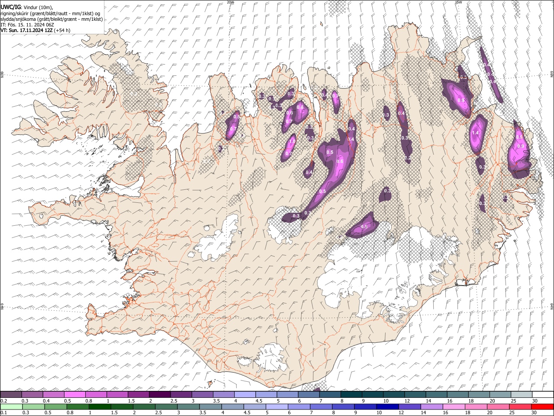
Task: Click the '1.0' snowfall value on the map
Action: [292, 141]
